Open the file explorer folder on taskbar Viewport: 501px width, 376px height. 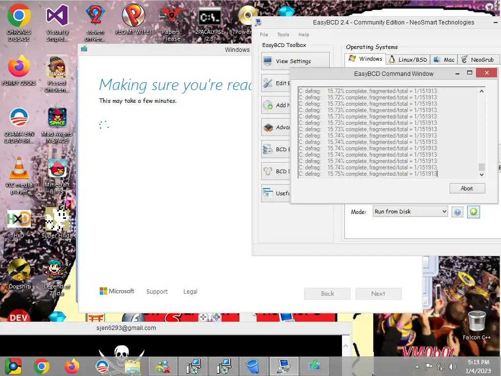click(132, 367)
